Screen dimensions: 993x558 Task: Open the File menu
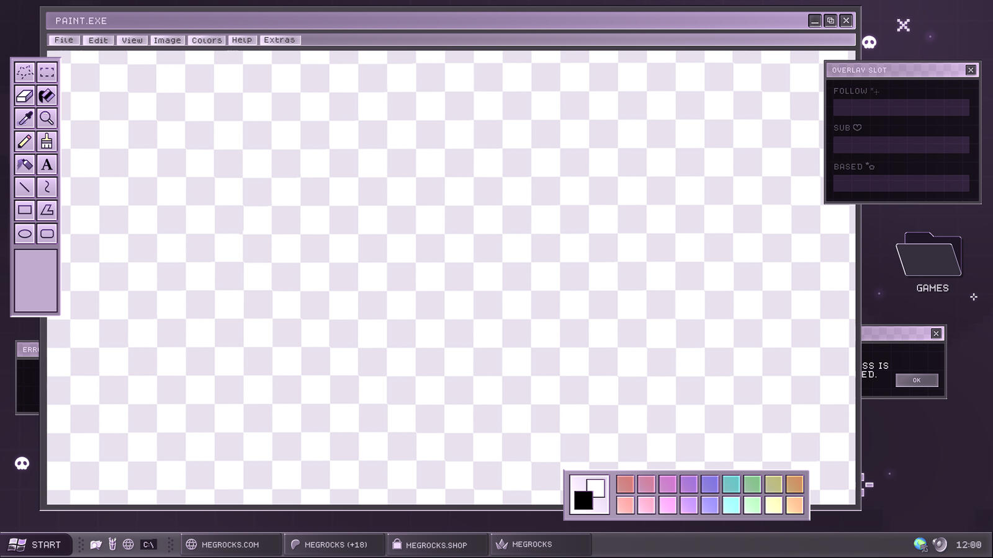(64, 40)
